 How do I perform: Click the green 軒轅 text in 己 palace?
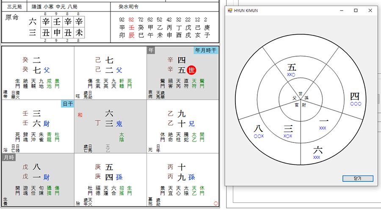coord(122,84)
